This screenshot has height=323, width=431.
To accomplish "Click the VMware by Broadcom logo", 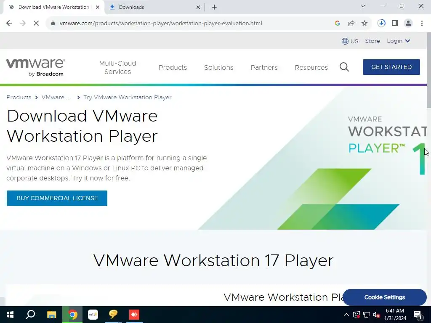I will click(36, 67).
